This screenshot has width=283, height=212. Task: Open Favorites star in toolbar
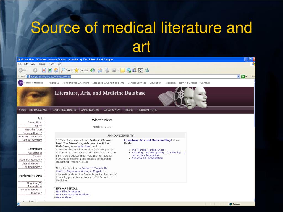click(81, 70)
